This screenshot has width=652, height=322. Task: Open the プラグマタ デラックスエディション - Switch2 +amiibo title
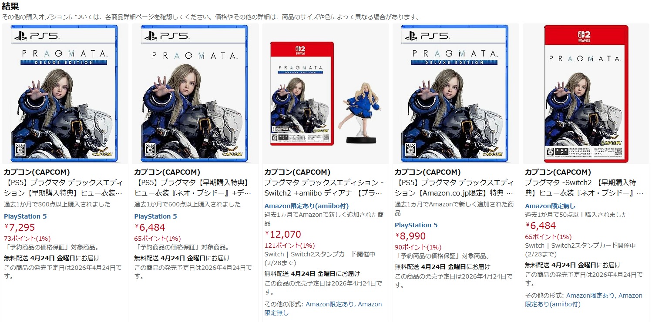coord(324,187)
